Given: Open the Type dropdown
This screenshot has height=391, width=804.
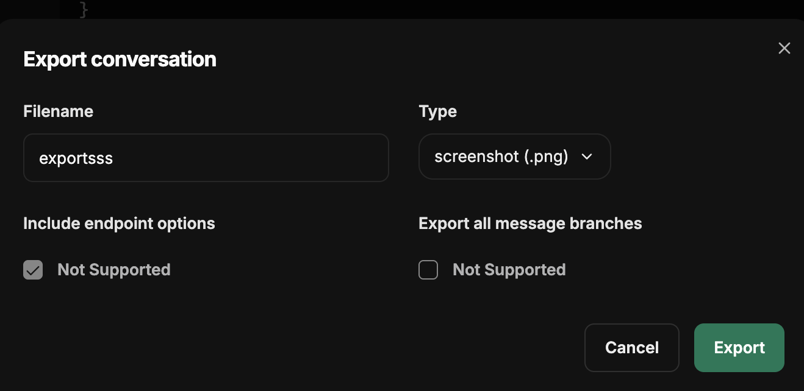Looking at the screenshot, I should click(515, 157).
